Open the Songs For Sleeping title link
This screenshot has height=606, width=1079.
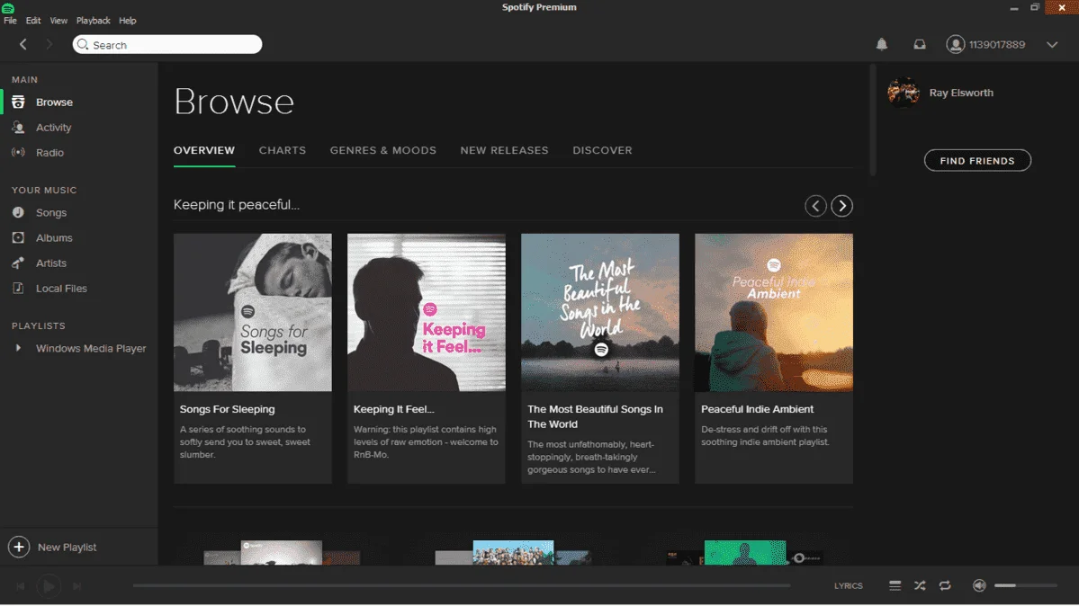pos(227,408)
